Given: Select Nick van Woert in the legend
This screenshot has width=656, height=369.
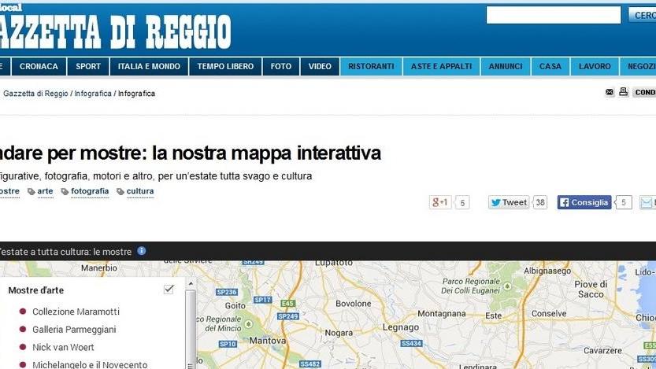Looking at the screenshot, I should pyautogui.click(x=63, y=347).
